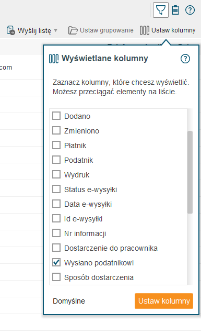This screenshot has height=335, width=201.
Task: Enable the Status e-wysyłki column checkbox
Action: coord(56,189)
